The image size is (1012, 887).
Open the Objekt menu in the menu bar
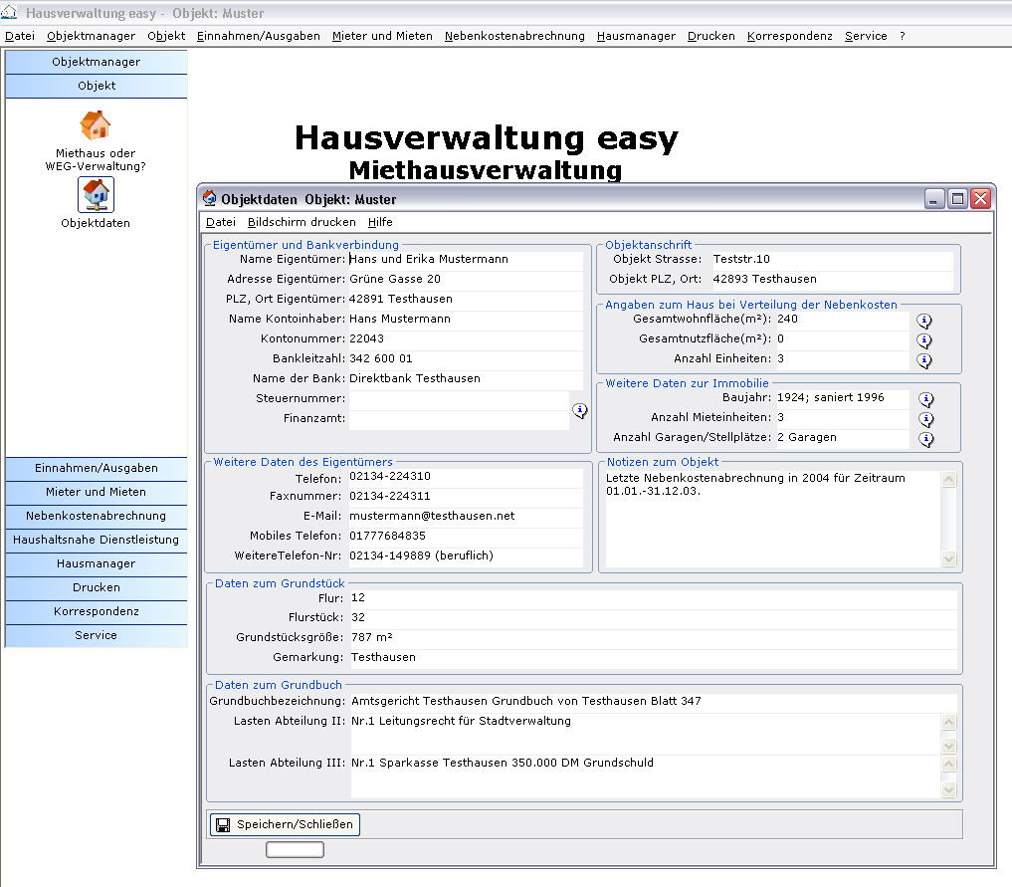pyautogui.click(x=166, y=36)
